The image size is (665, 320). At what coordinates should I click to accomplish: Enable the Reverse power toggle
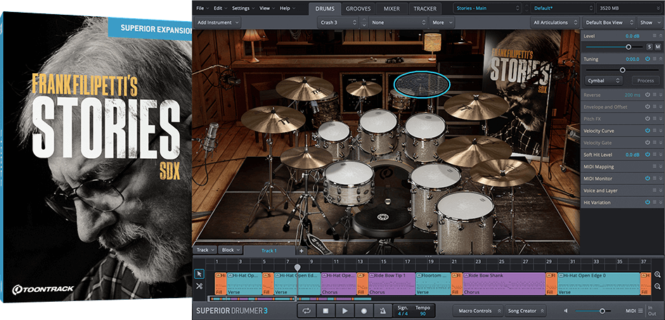pos(647,95)
